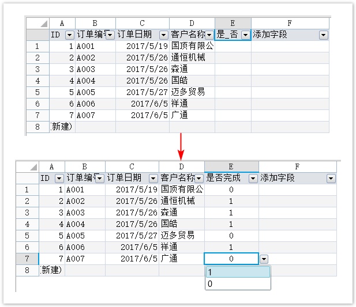Open 添加字段 dropdown arrow in bottom table
The width and height of the screenshot is (356, 307).
click(x=331, y=179)
